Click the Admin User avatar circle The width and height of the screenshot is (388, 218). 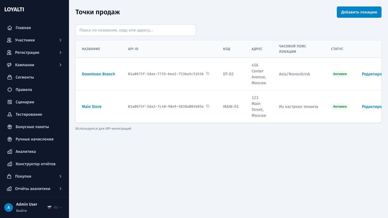click(x=8, y=208)
